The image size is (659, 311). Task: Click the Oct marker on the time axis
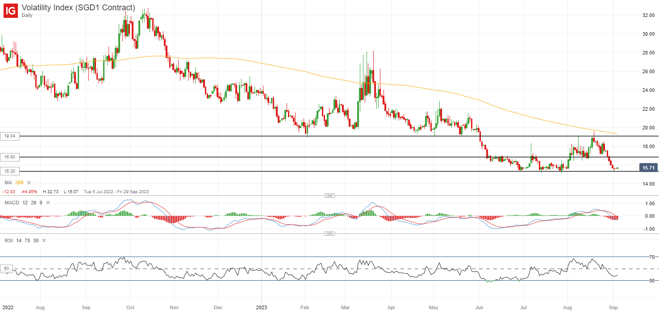pos(130,307)
